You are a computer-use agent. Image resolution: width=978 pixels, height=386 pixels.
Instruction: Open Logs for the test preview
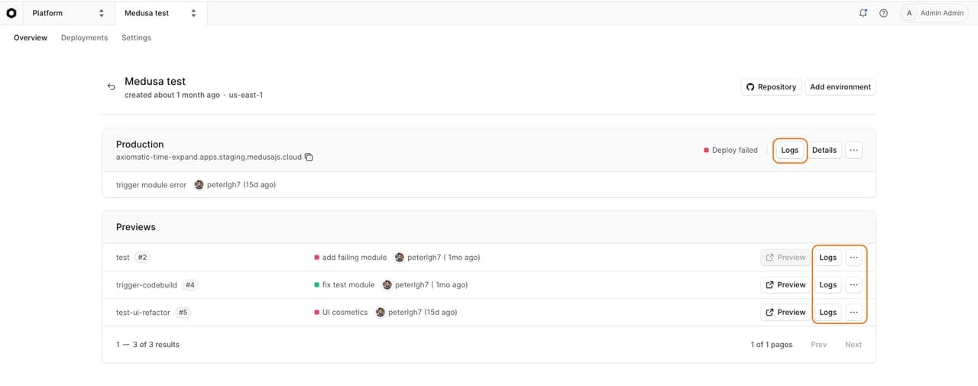pos(828,258)
